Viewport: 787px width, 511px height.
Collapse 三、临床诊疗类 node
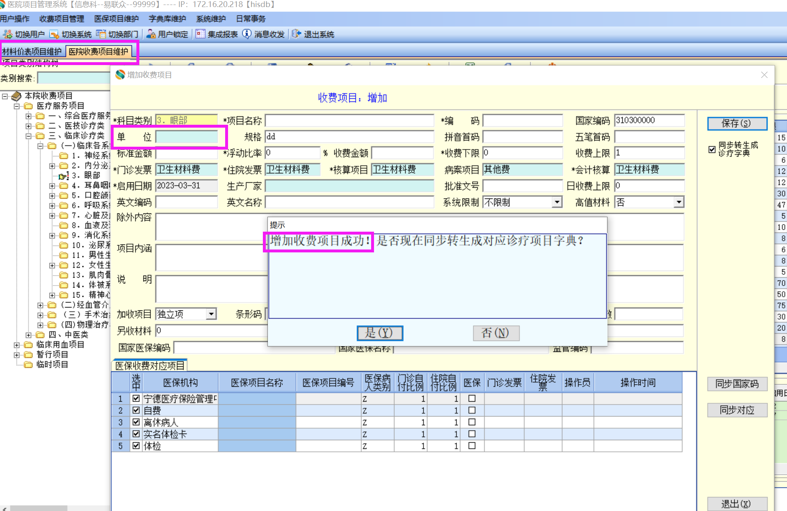pos(29,136)
